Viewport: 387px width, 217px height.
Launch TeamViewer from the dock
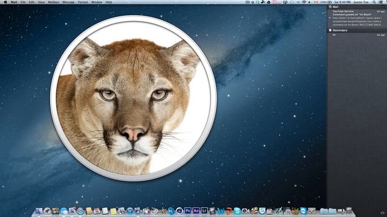point(304,211)
